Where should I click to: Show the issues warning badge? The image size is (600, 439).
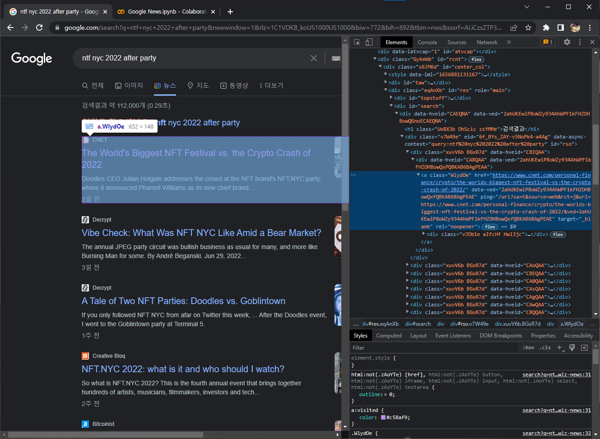[x=548, y=42]
